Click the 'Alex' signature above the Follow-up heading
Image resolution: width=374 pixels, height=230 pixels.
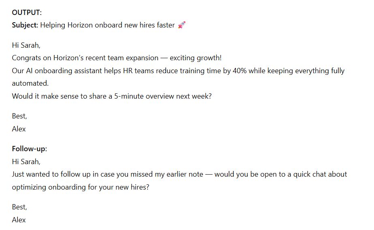click(19, 129)
